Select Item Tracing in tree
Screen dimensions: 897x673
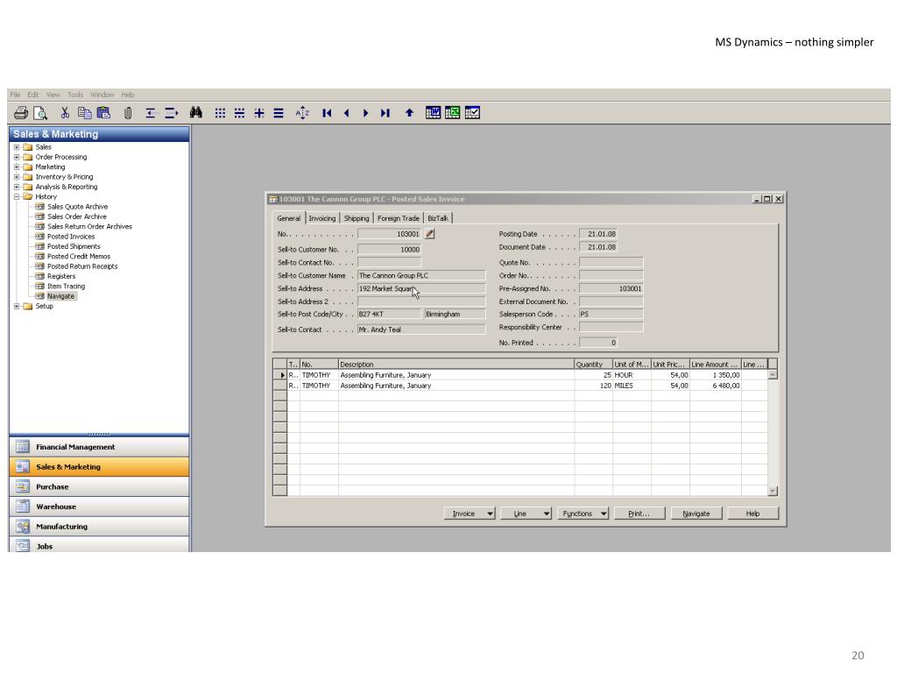tap(66, 287)
